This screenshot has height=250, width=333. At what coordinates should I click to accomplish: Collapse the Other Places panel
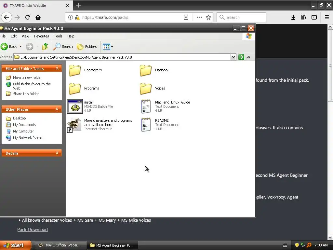point(57,109)
